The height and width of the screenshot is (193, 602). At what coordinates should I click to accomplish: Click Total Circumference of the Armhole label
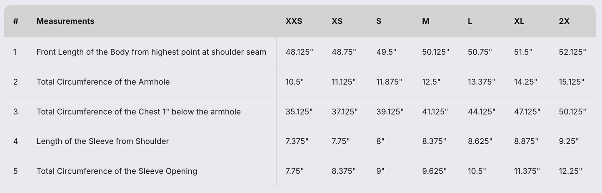tap(103, 82)
